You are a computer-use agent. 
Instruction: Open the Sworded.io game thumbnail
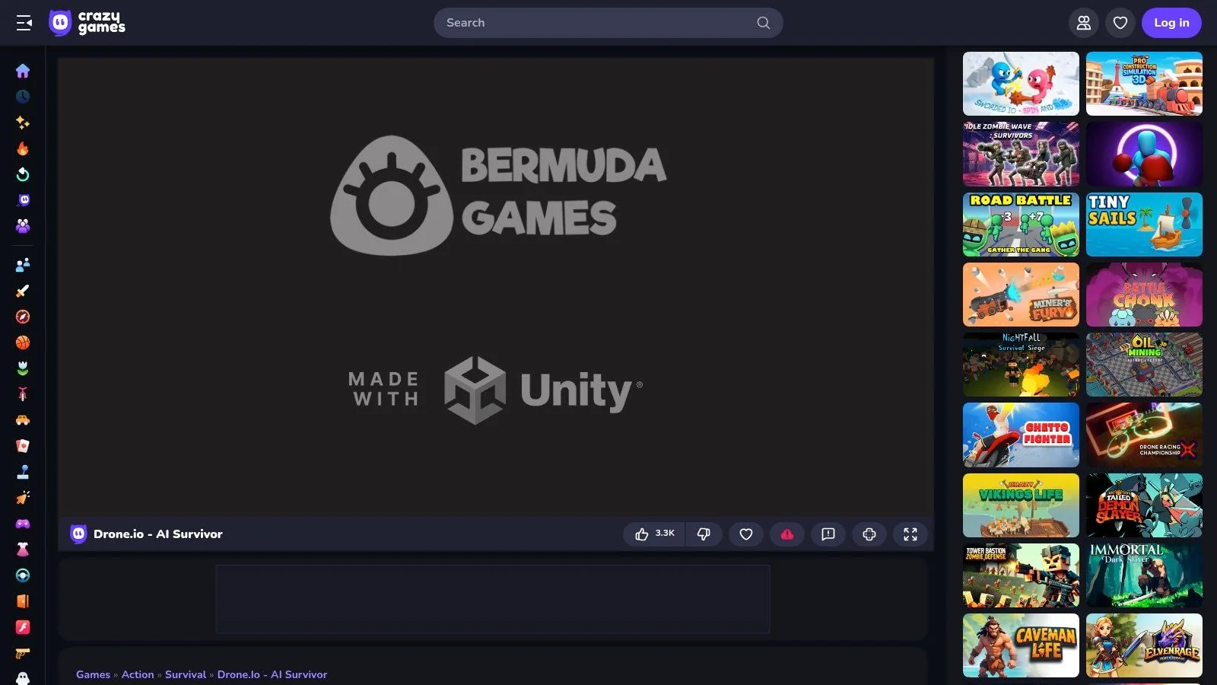pos(1021,84)
